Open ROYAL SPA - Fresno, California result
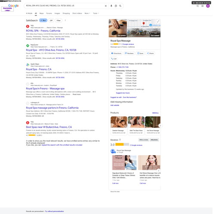215x214 pixels. pyautogui.click(x=43, y=31)
